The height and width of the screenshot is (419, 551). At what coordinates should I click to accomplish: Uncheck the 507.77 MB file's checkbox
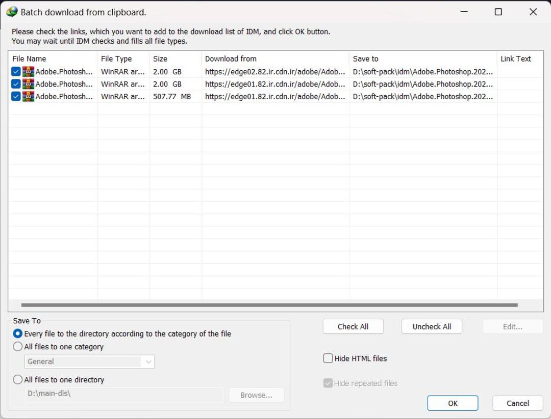pyautogui.click(x=16, y=96)
